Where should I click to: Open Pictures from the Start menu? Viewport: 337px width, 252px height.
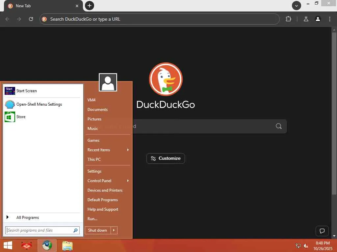click(94, 119)
